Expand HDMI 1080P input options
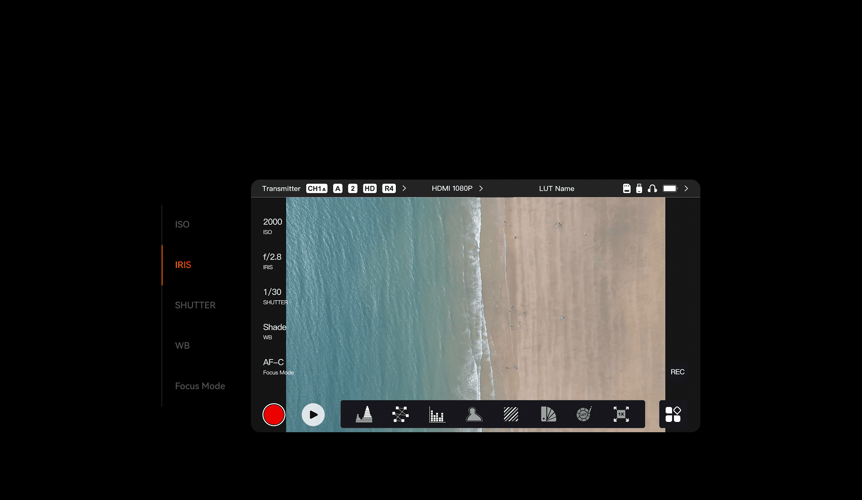Viewport: 862px width, 500px height. click(481, 189)
